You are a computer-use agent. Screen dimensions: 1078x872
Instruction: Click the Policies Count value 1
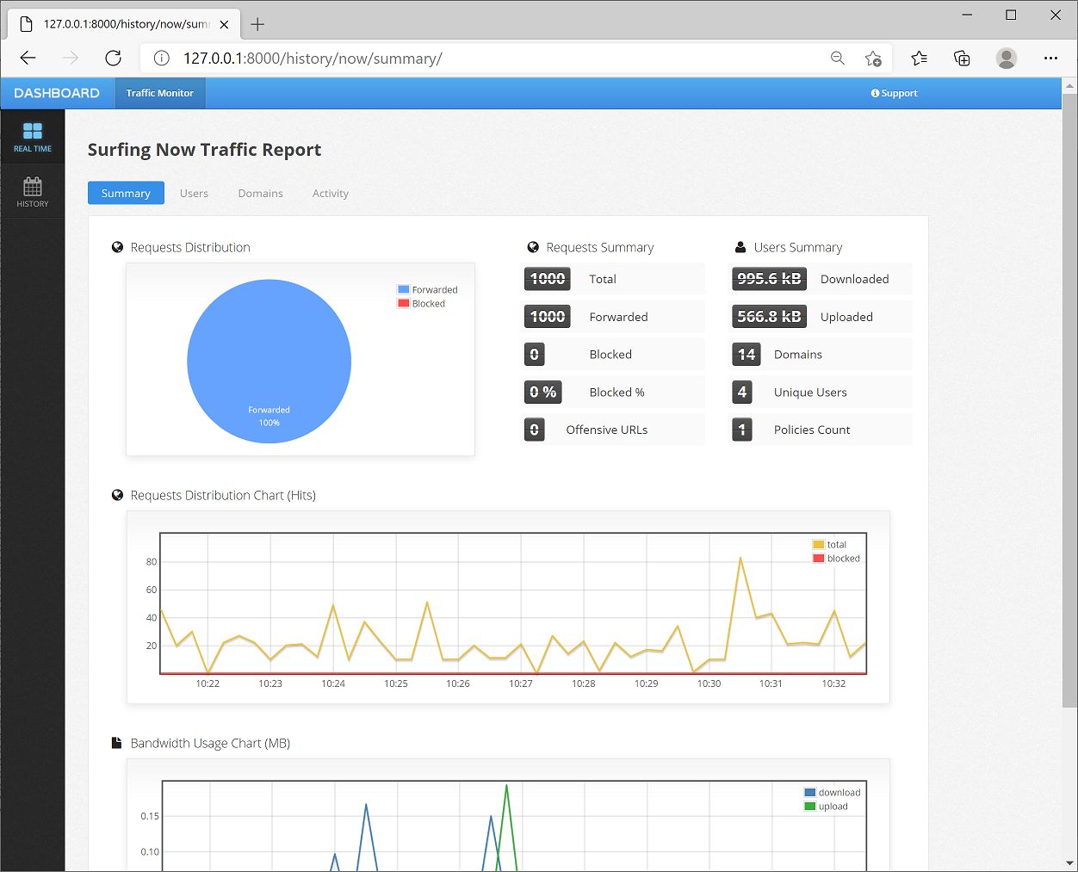742,430
